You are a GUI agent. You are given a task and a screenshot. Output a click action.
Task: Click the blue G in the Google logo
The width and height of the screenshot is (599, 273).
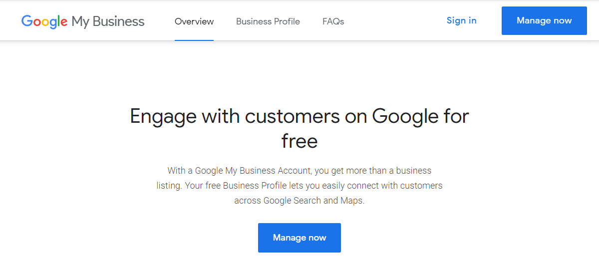26,21
